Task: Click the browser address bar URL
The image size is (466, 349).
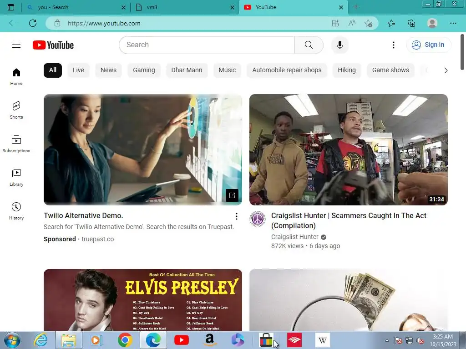Action: [104, 23]
